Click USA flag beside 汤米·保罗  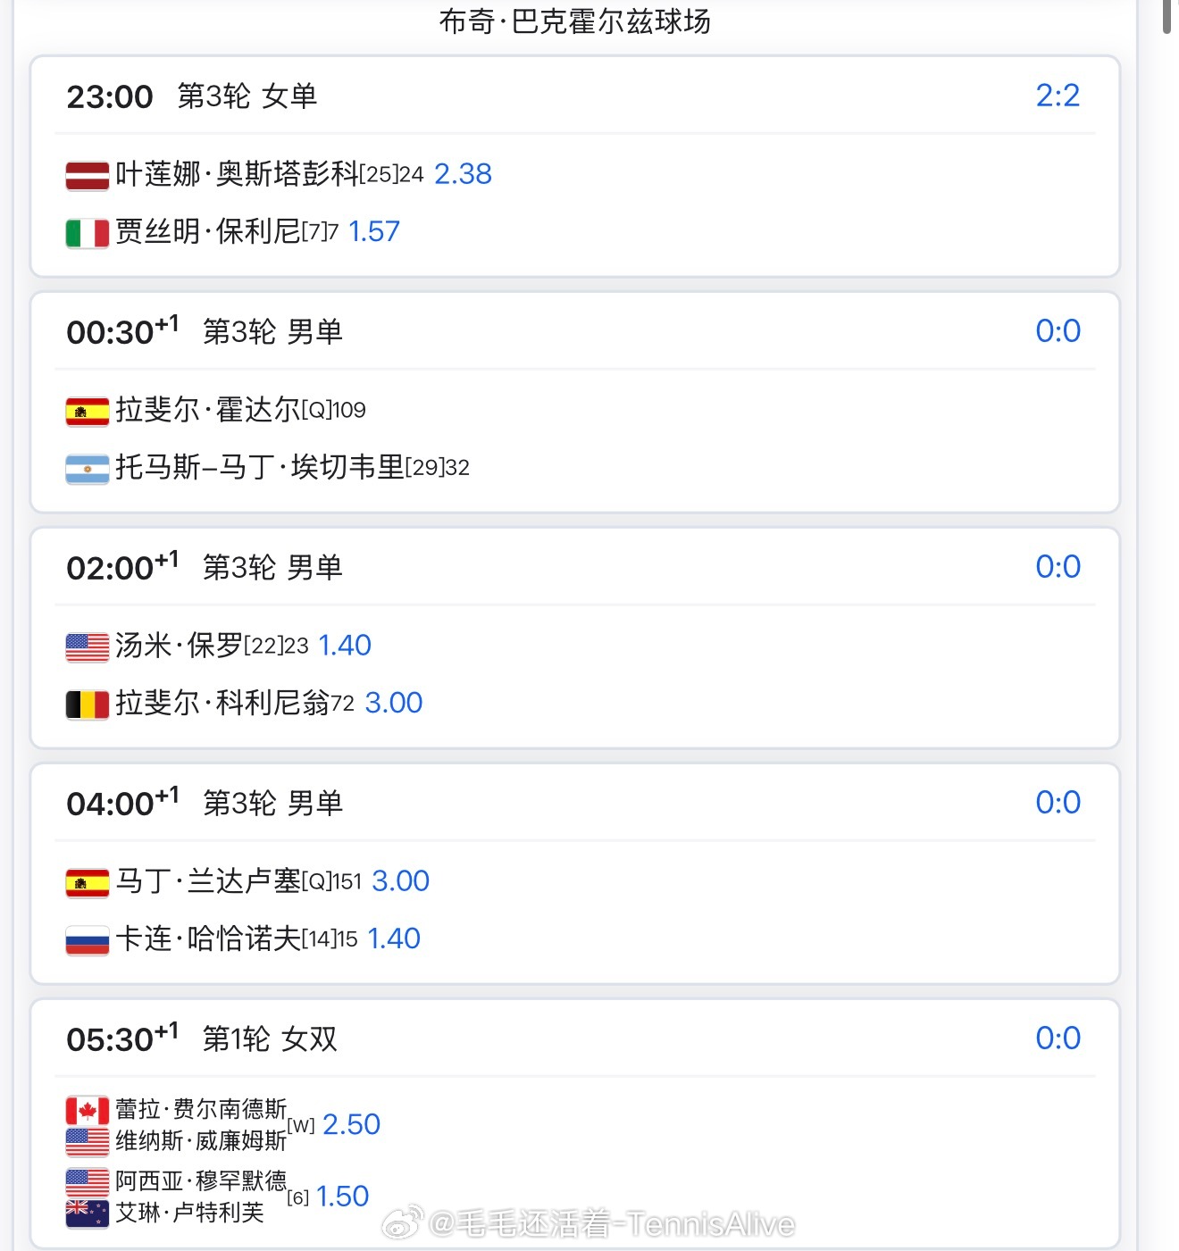pyautogui.click(x=88, y=647)
